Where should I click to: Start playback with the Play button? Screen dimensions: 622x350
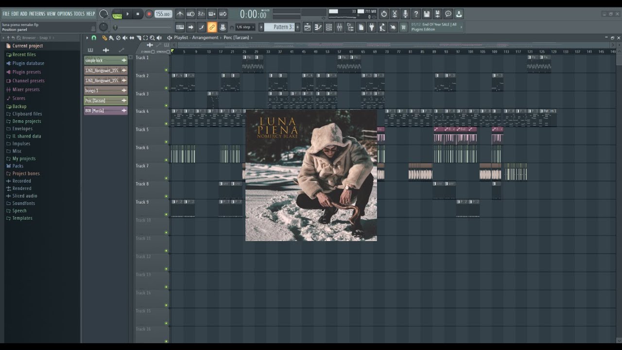(x=128, y=14)
